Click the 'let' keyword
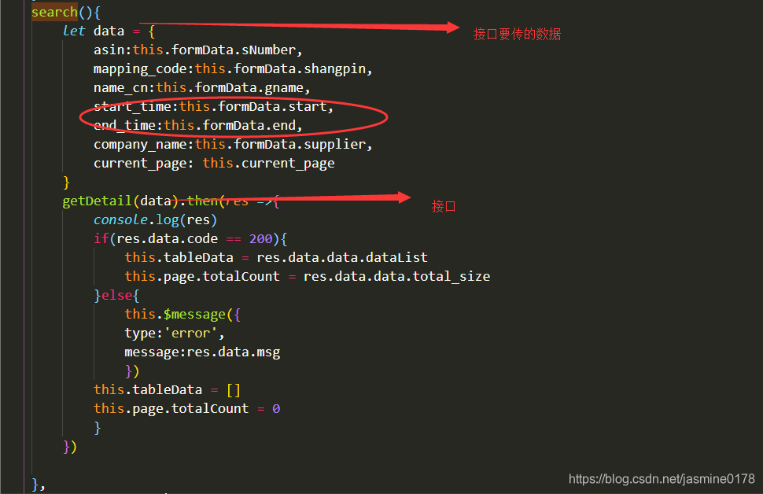 [x=74, y=31]
